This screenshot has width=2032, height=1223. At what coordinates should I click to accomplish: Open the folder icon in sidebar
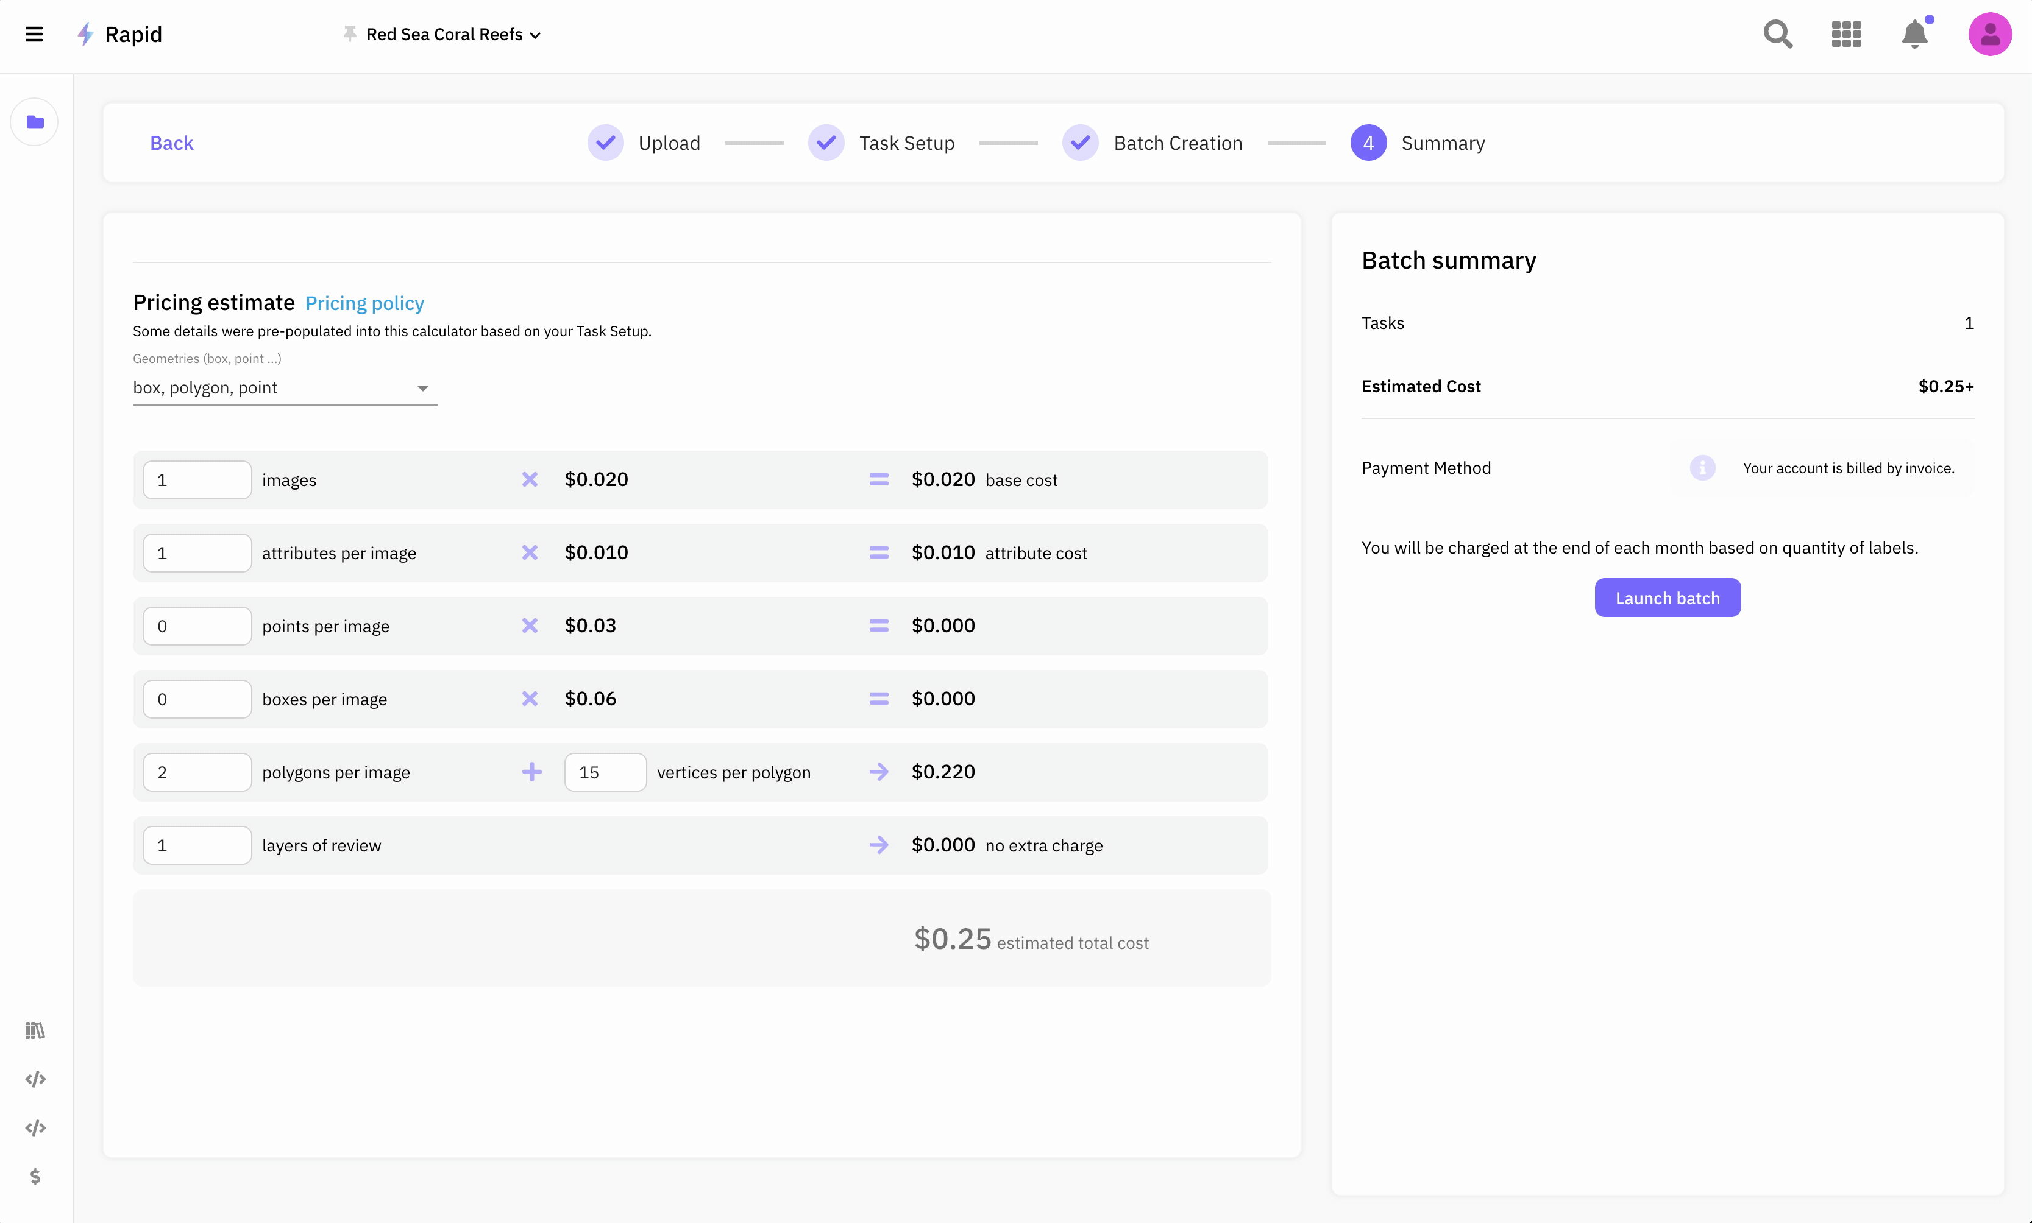tap(35, 122)
